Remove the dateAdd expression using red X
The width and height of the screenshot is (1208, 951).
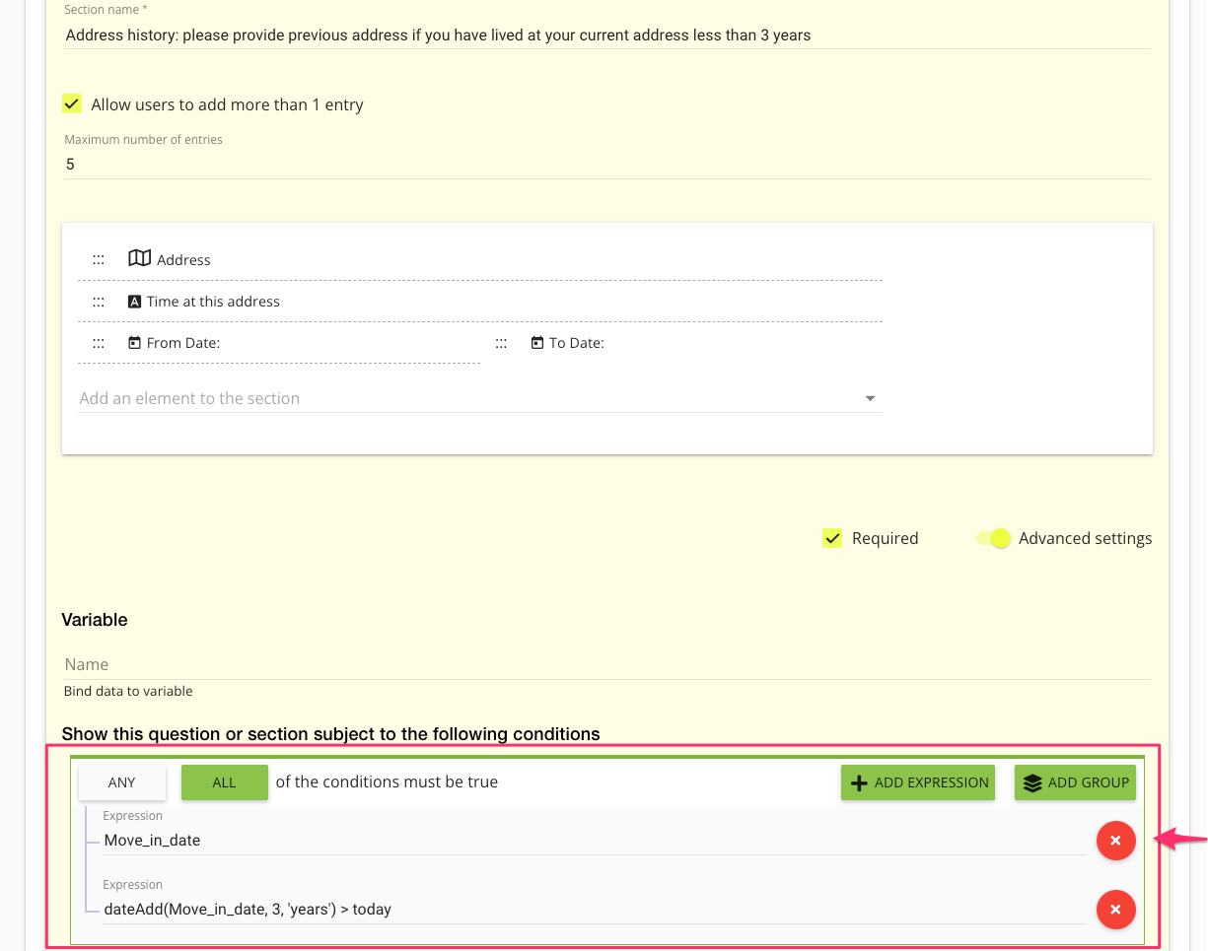pyautogui.click(x=1115, y=910)
